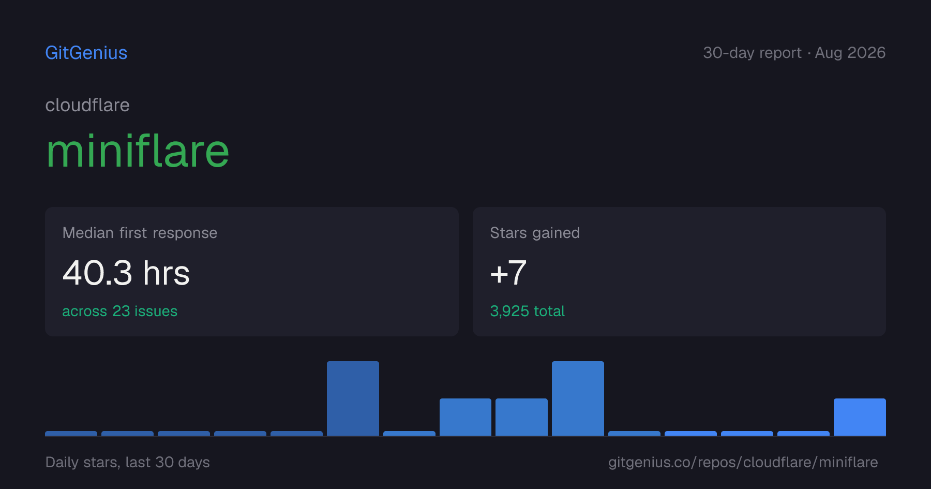Click the Median first response label
This screenshot has width=931, height=489.
coord(140,233)
